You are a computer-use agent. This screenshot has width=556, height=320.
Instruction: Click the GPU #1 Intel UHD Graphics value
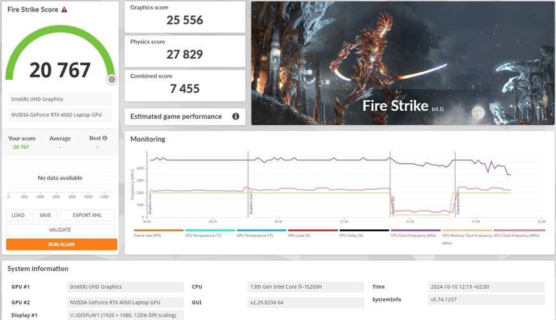tap(125, 287)
